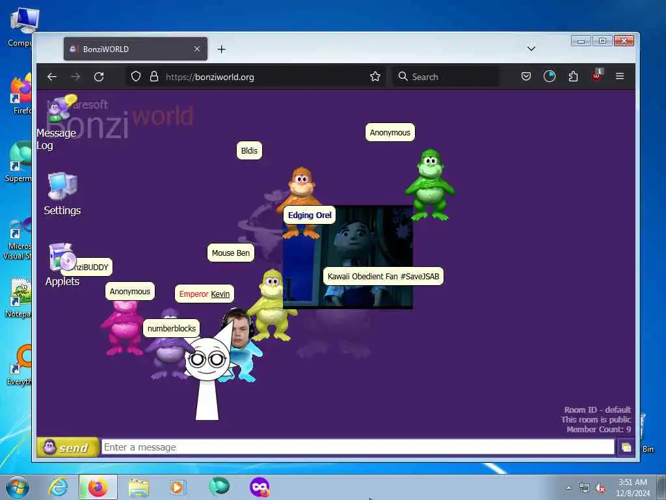
Task: Click the Room ID - default text
Action: (597, 410)
